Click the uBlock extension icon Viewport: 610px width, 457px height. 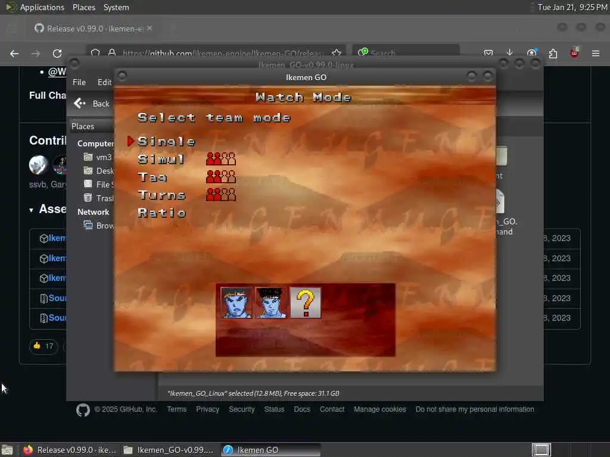pyautogui.click(x=574, y=53)
